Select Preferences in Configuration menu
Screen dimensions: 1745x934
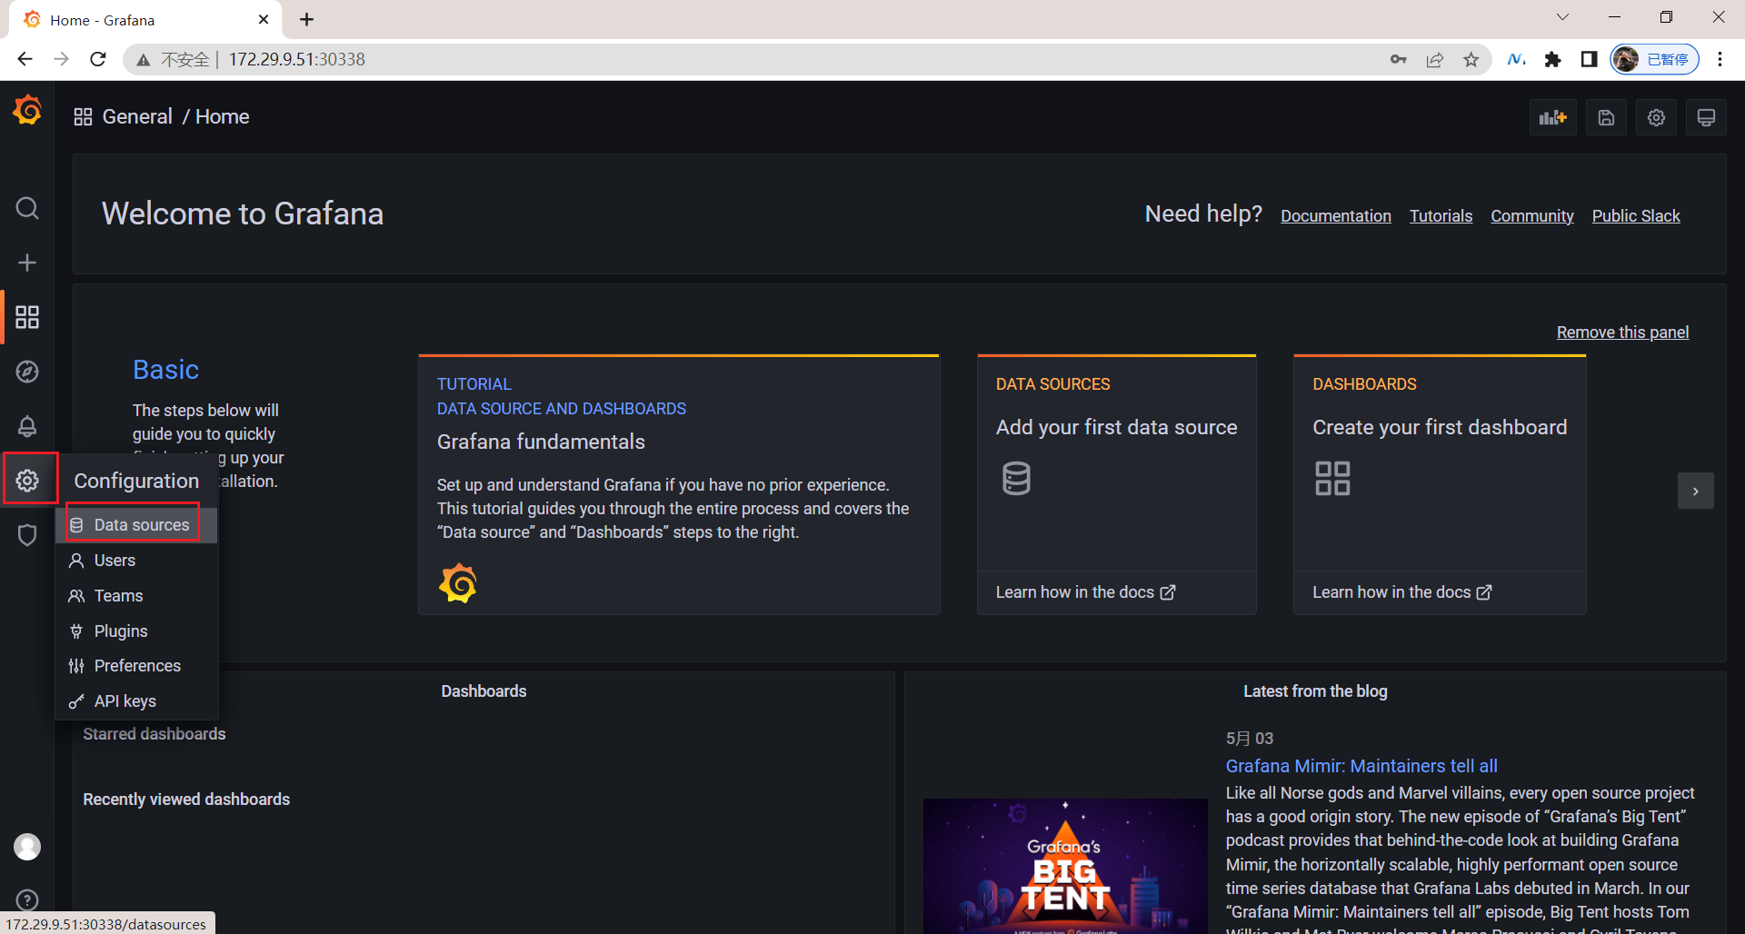pyautogui.click(x=136, y=666)
